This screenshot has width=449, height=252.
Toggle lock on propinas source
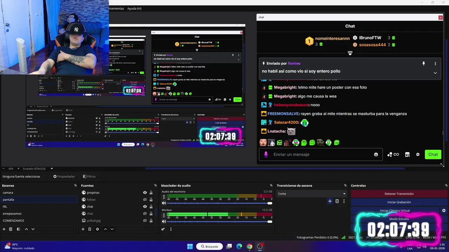coord(151,192)
